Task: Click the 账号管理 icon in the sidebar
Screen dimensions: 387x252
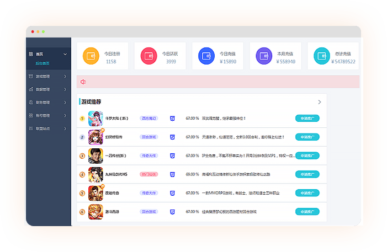Action: pos(31,115)
